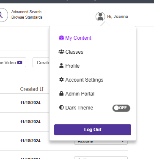Click the My Content briefcase icon
The image size is (154, 159).
[x=61, y=38]
